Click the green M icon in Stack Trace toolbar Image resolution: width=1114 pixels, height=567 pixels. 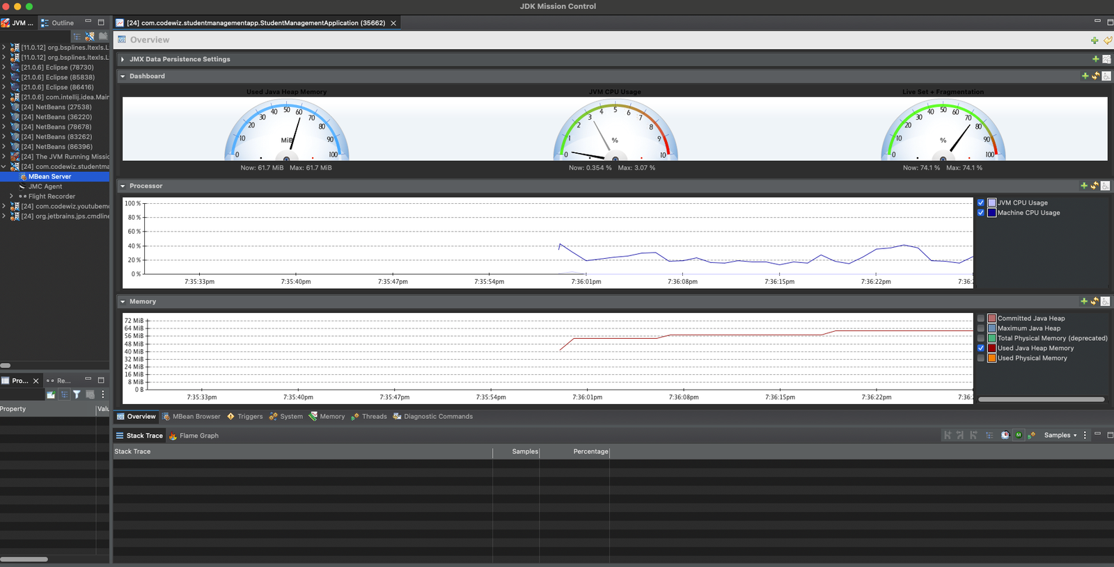[x=1018, y=436]
